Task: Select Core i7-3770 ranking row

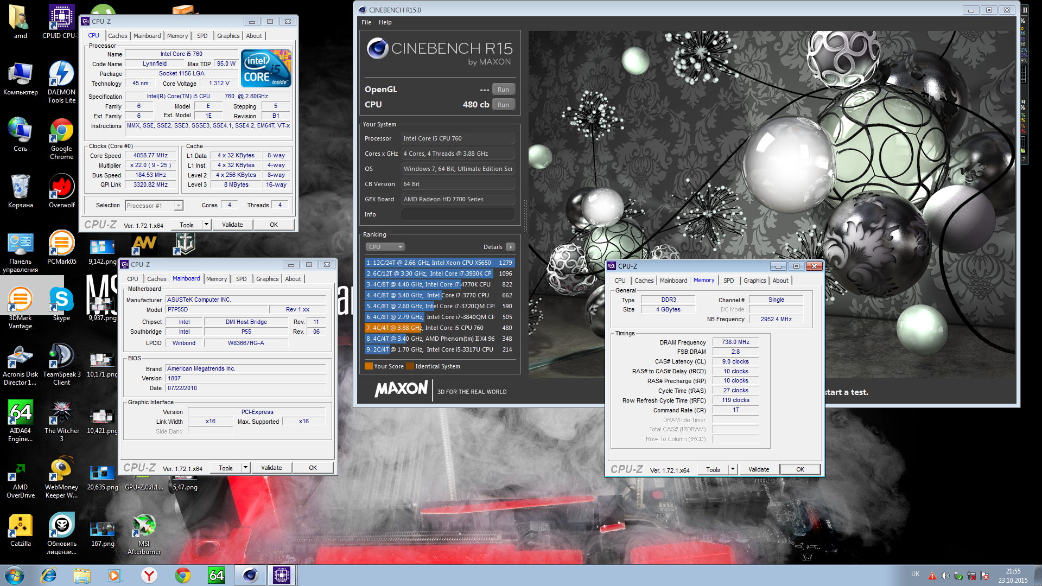Action: click(439, 295)
